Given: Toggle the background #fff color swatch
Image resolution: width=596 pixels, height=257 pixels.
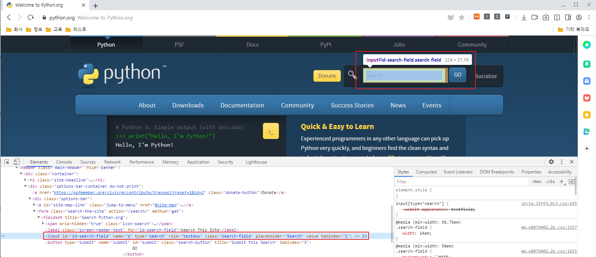Looking at the screenshot, I should coord(436,256).
